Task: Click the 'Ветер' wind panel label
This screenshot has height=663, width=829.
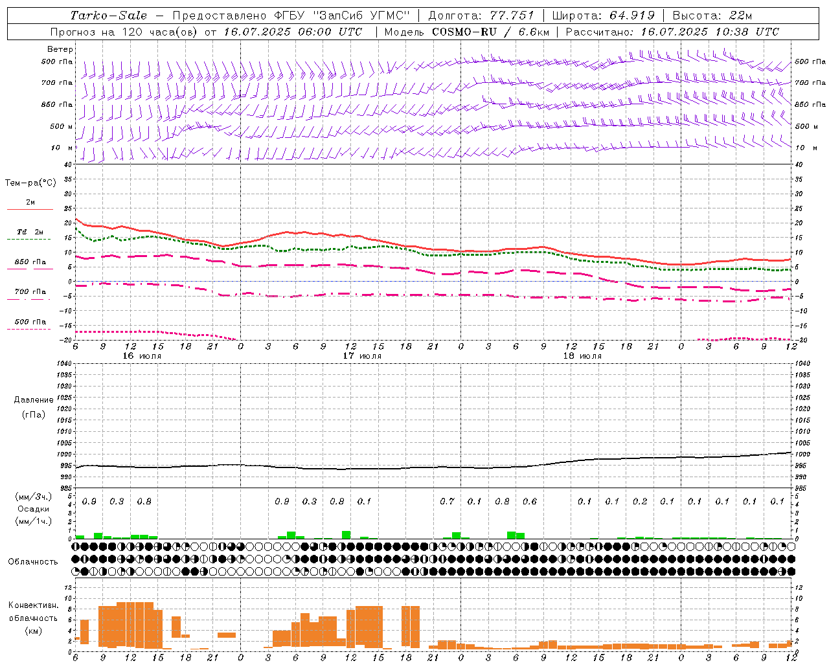Action: (60, 49)
